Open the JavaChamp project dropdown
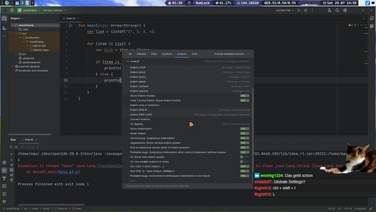 [x=28, y=10]
